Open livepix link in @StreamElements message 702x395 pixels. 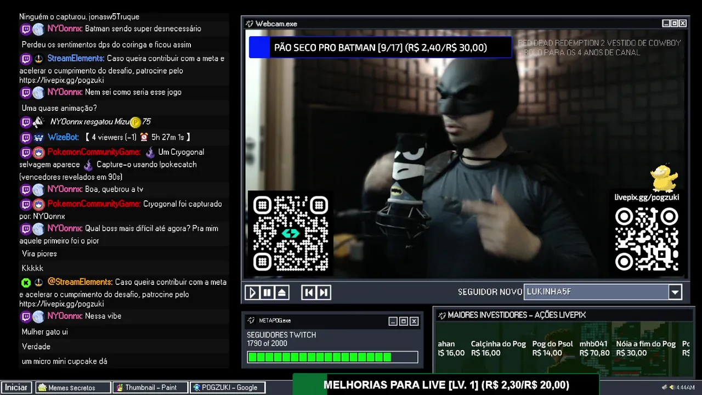click(61, 304)
